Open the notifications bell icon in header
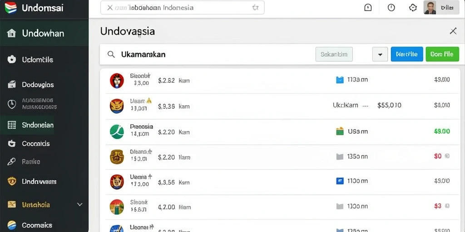This screenshot has width=465, height=232. [x=368, y=8]
